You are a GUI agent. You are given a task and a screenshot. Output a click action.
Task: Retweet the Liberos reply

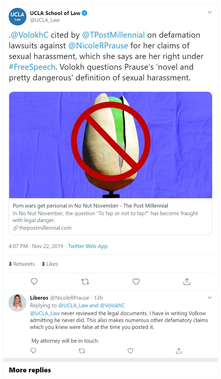pos(82,351)
